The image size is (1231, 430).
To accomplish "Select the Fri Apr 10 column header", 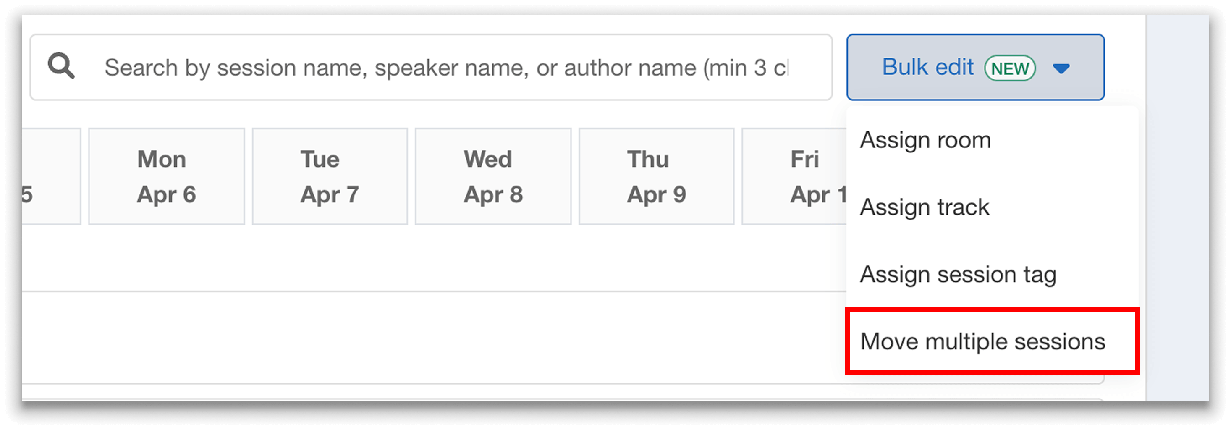I will (x=808, y=176).
